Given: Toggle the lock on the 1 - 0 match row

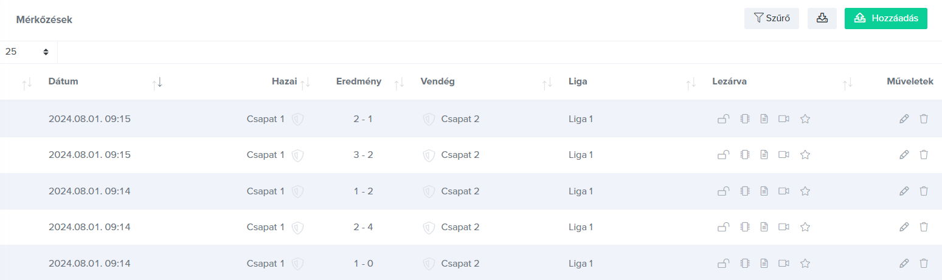Looking at the screenshot, I should pyautogui.click(x=724, y=264).
